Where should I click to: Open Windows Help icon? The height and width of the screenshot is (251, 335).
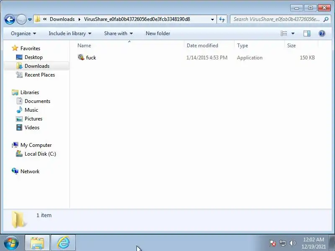(x=322, y=33)
